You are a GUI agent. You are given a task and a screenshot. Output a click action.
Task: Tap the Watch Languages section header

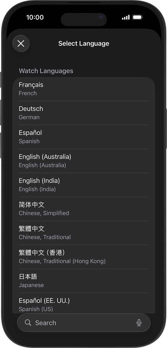tap(46, 71)
